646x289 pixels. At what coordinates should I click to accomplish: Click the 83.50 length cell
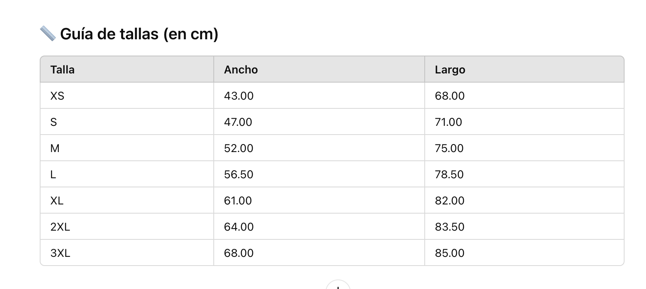point(449,227)
